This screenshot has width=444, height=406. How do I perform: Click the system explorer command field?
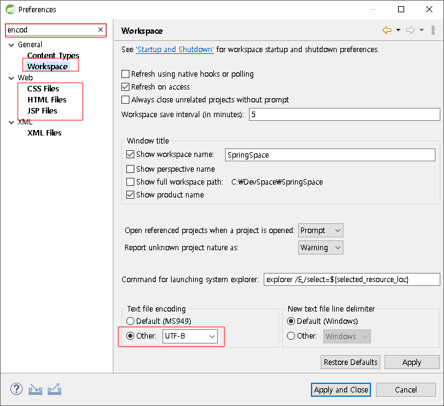[x=351, y=280]
